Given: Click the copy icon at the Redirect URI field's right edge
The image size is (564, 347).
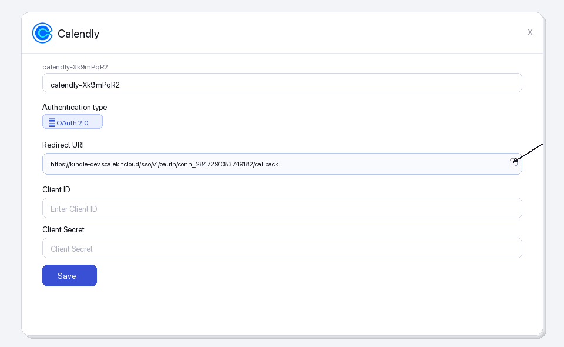Looking at the screenshot, I should [511, 164].
